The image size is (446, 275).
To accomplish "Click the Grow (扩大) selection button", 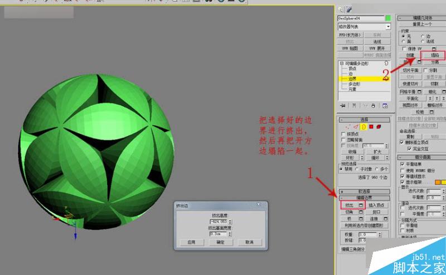I will [x=377, y=152].
